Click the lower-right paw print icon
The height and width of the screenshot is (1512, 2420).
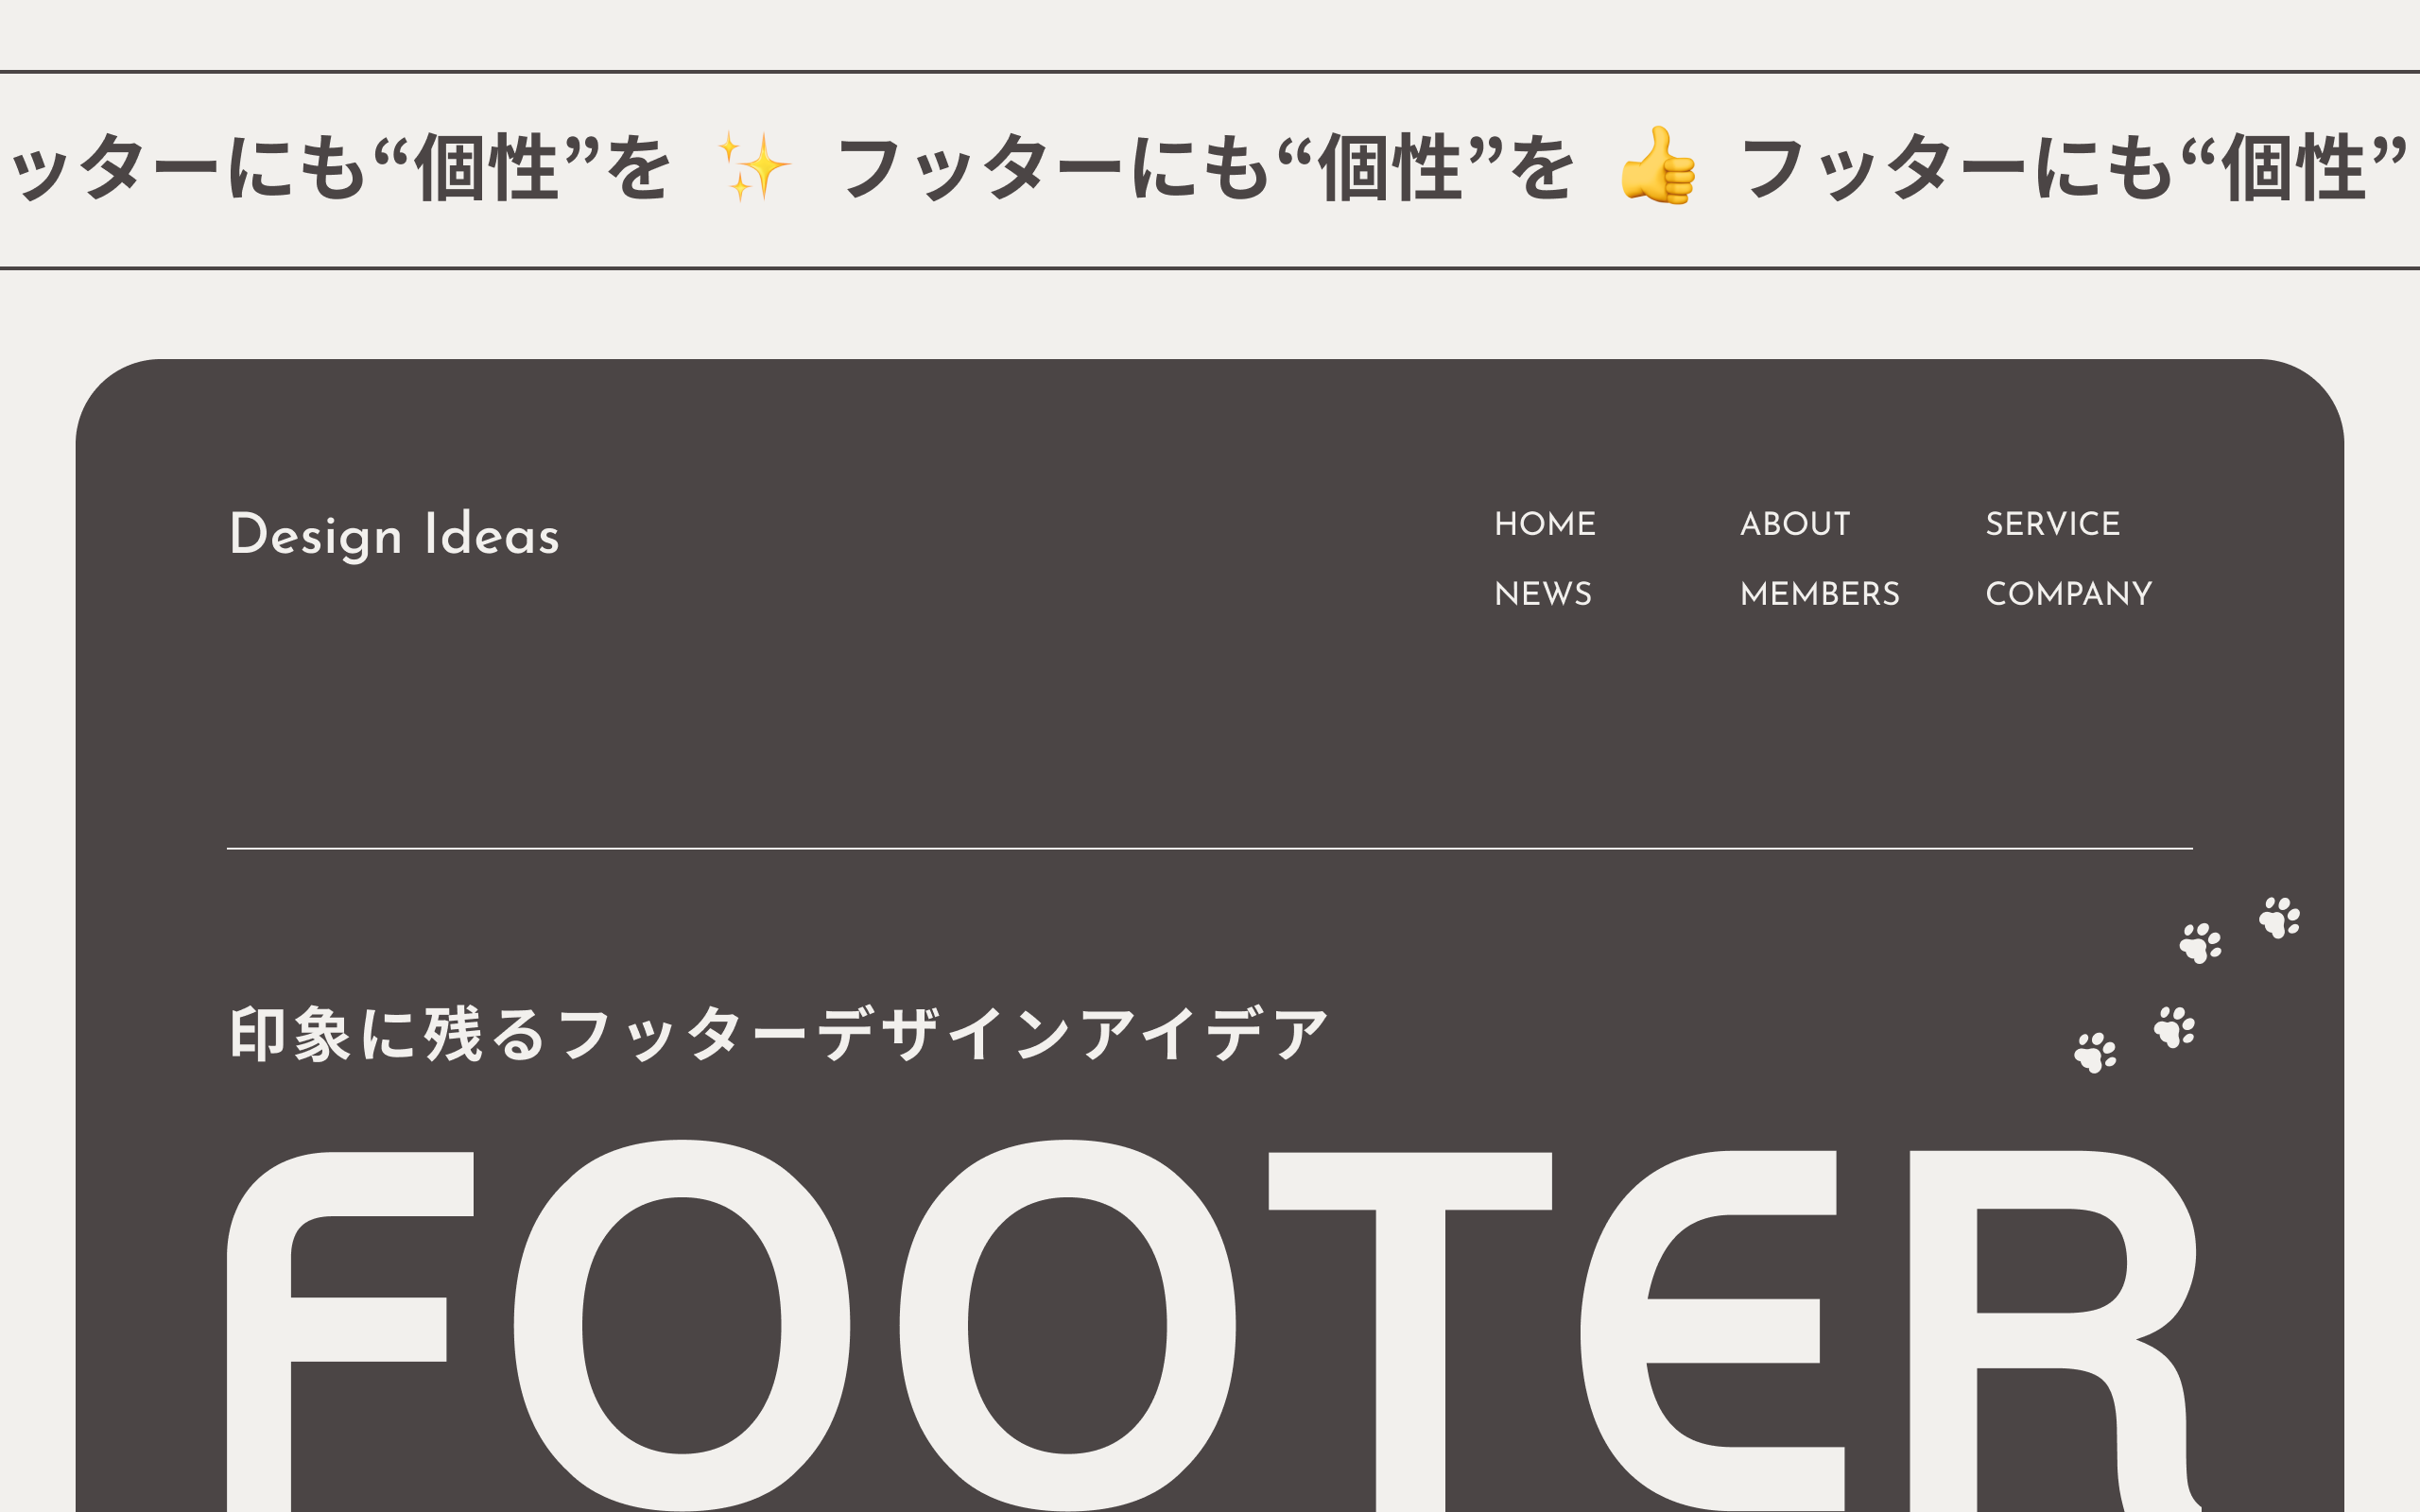click(x=2174, y=1027)
